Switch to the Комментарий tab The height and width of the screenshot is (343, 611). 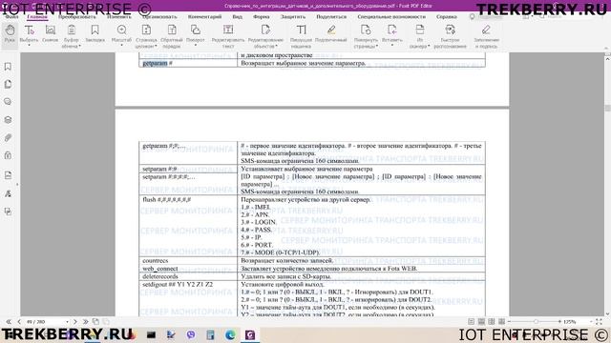(204, 17)
